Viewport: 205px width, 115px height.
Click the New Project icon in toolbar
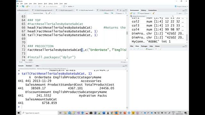point(23,6)
